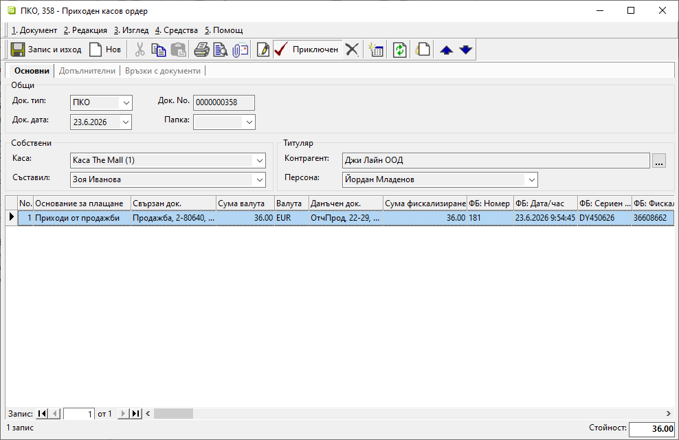Screen dimensions: 679x440
Task: Click the green refresh document icon
Action: 399,49
